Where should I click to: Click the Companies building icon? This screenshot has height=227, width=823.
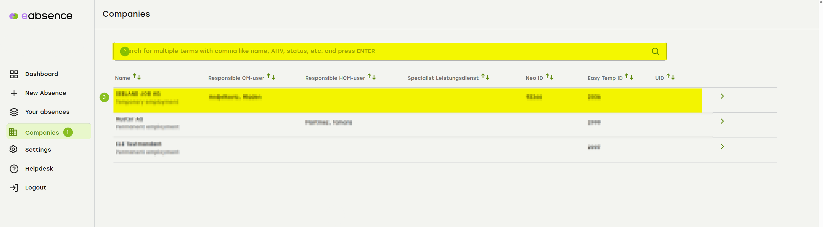pos(13,132)
